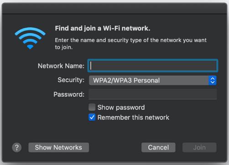This screenshot has height=165, width=229.
Task: Click the dimmed Join button
Action: pos(199,147)
